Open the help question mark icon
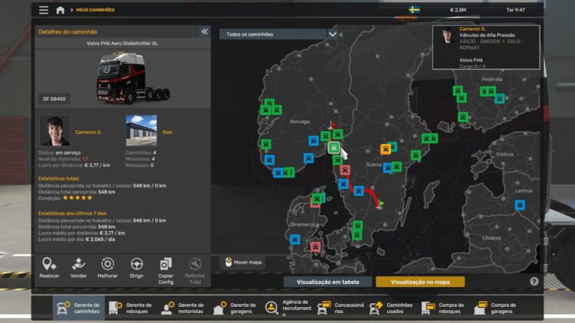This screenshot has height=323, width=575. [x=534, y=281]
